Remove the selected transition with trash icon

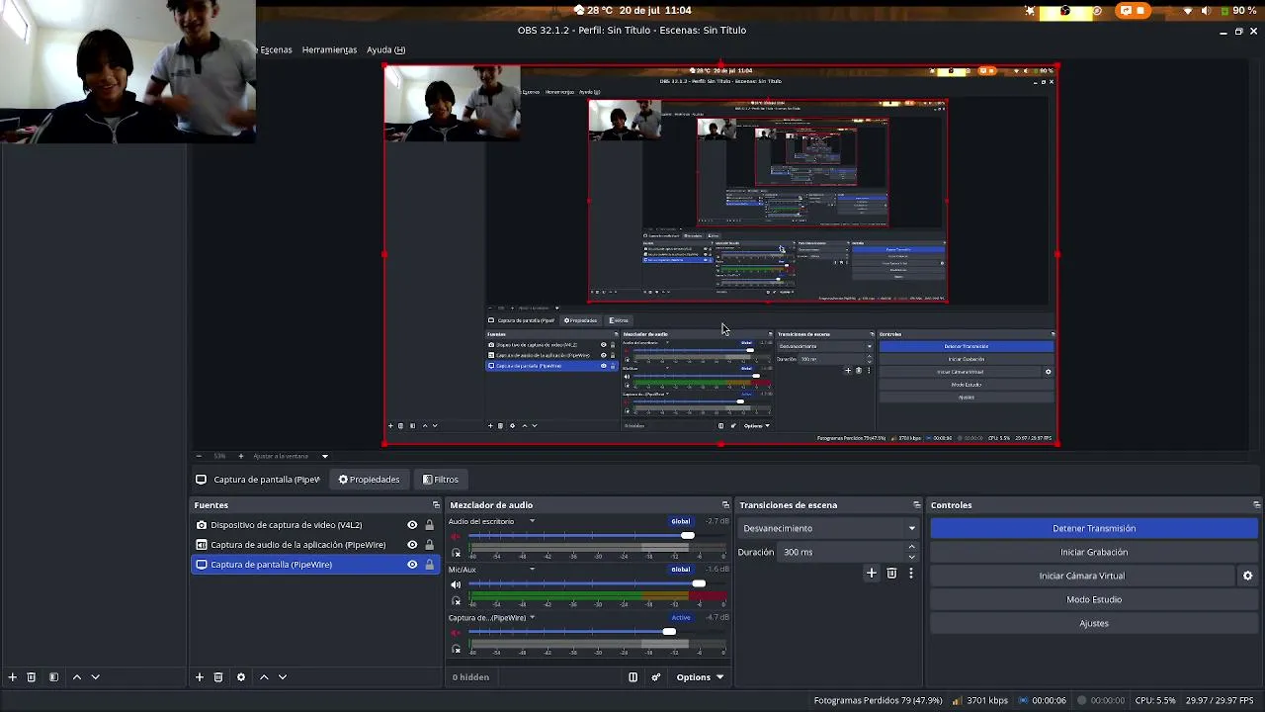pyautogui.click(x=891, y=573)
